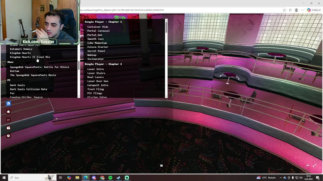This screenshot has width=323, height=181.
Task: Select Kingdom Hearts in the game list
Action: pos(20,53)
